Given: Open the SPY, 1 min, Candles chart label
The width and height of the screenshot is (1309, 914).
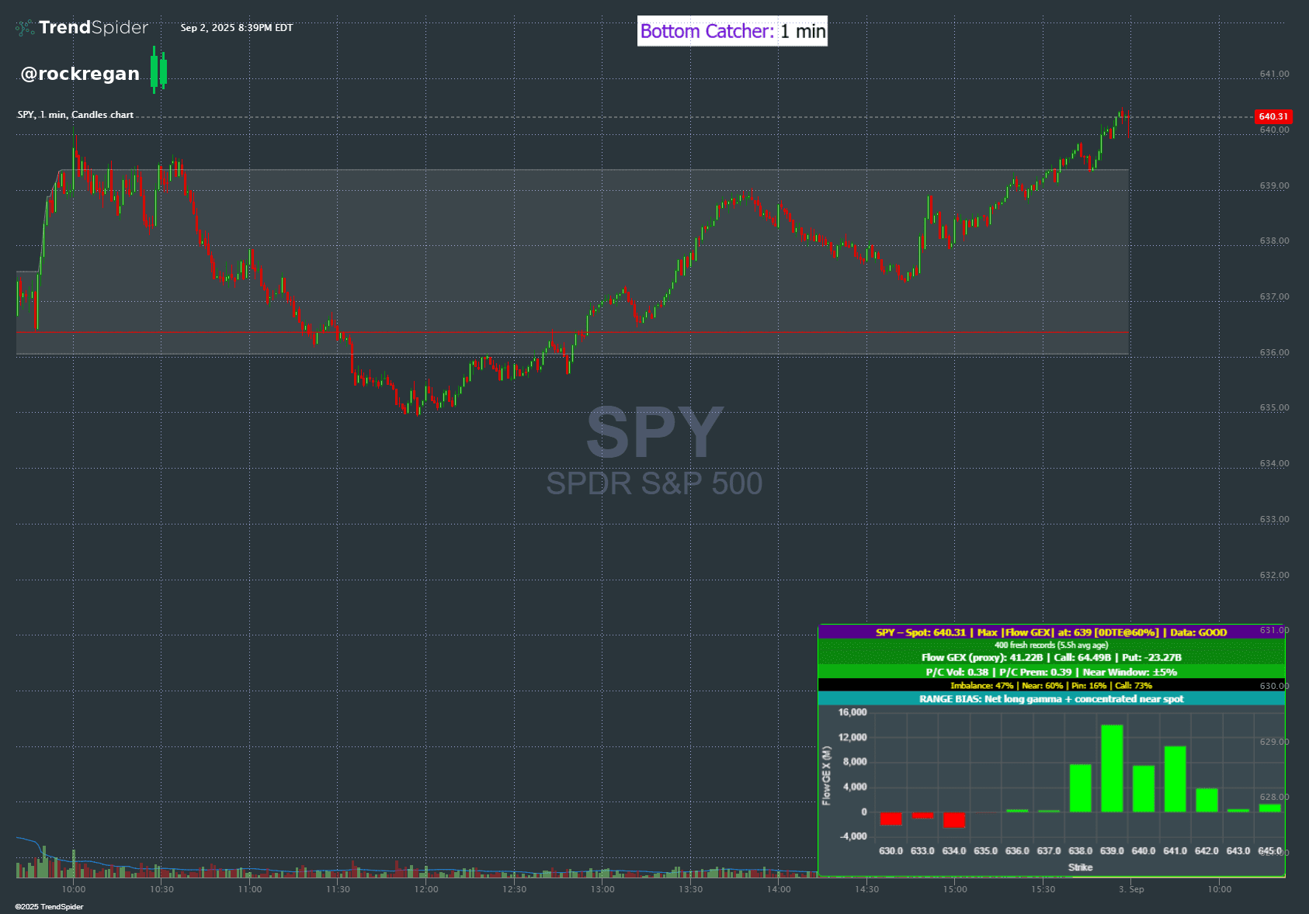Looking at the screenshot, I should coord(75,115).
